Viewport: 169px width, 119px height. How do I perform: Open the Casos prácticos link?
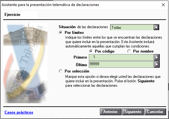[19, 112]
